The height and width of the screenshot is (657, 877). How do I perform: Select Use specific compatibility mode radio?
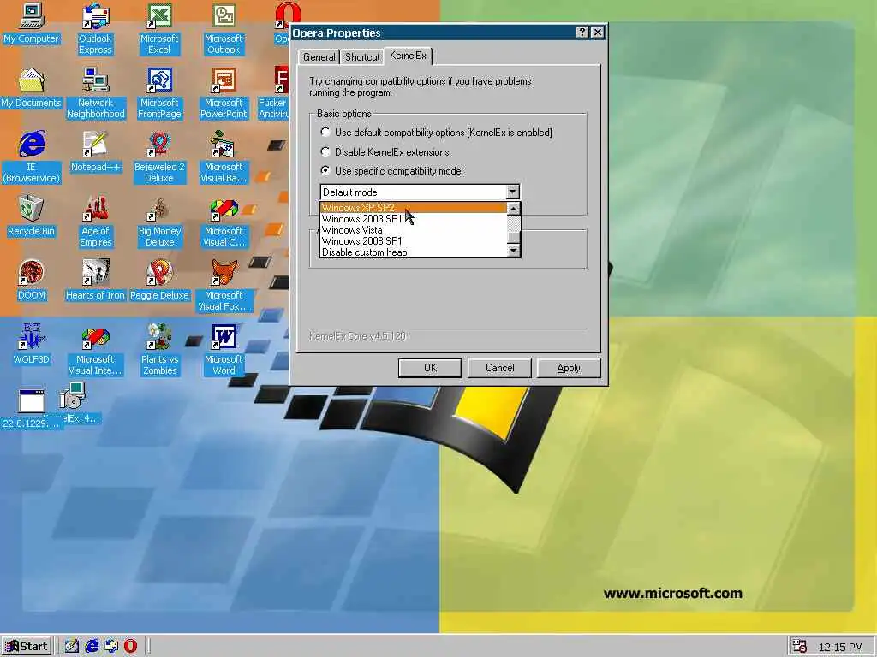tap(325, 170)
